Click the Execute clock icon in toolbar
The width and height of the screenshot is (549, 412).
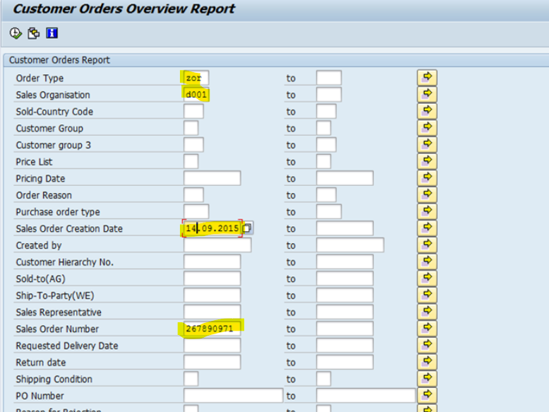click(16, 33)
